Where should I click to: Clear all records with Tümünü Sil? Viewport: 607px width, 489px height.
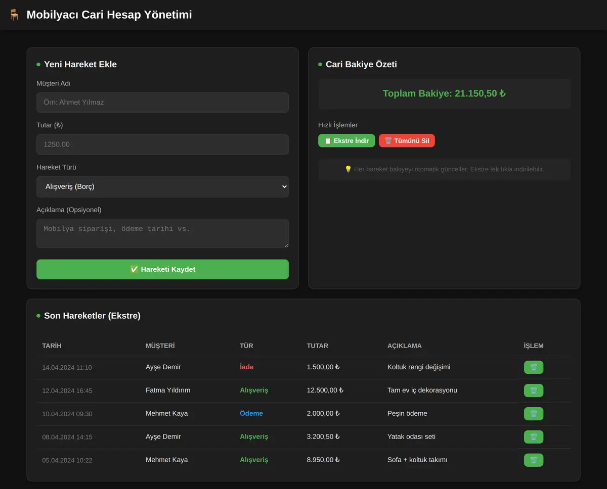point(407,140)
